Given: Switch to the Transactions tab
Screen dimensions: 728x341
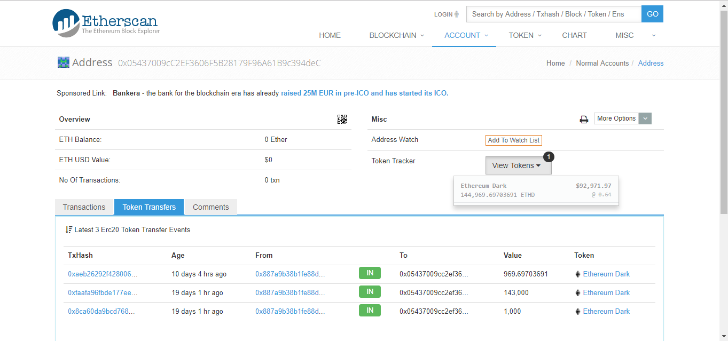Looking at the screenshot, I should (x=84, y=207).
